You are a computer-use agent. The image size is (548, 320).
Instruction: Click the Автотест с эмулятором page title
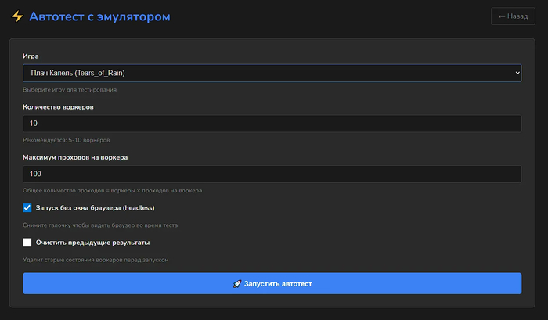(99, 16)
